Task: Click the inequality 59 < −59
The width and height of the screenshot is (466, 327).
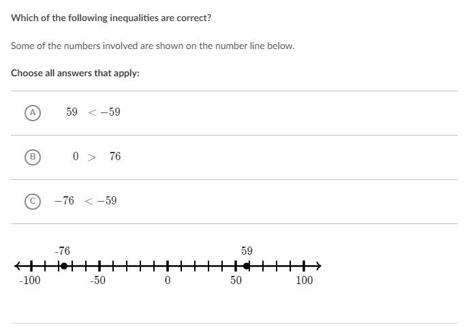Action: (x=93, y=112)
